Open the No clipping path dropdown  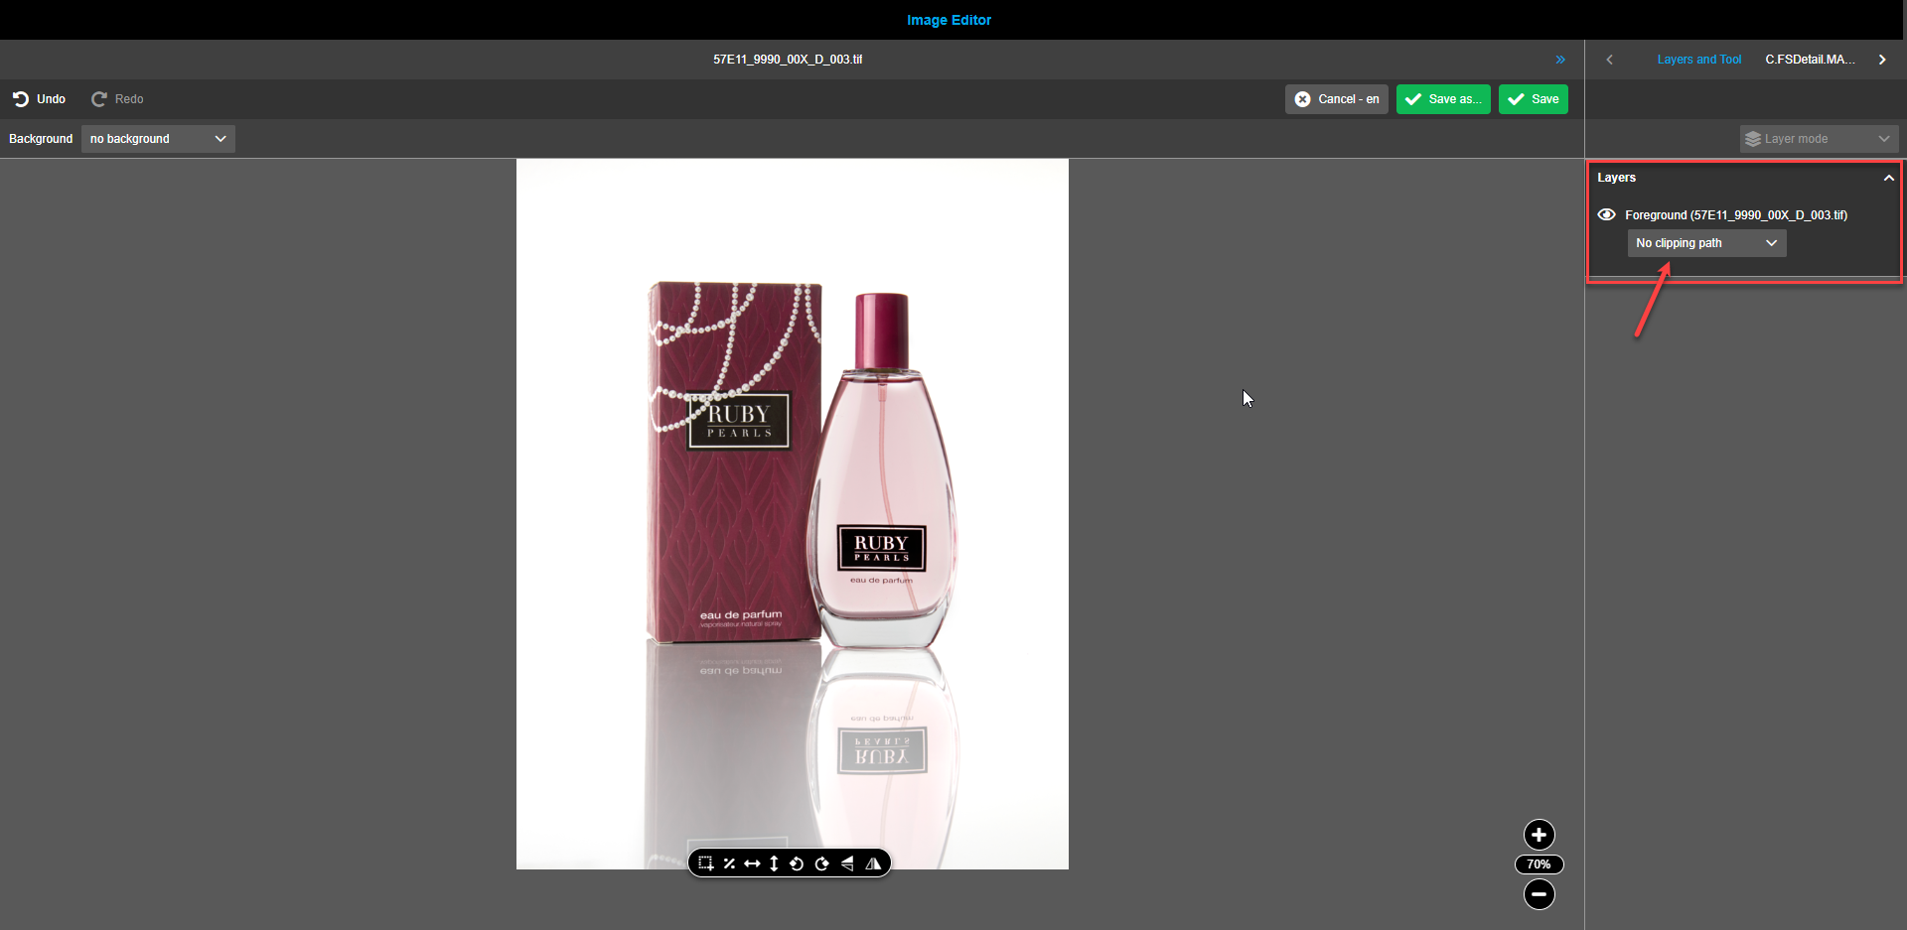pos(1705,242)
